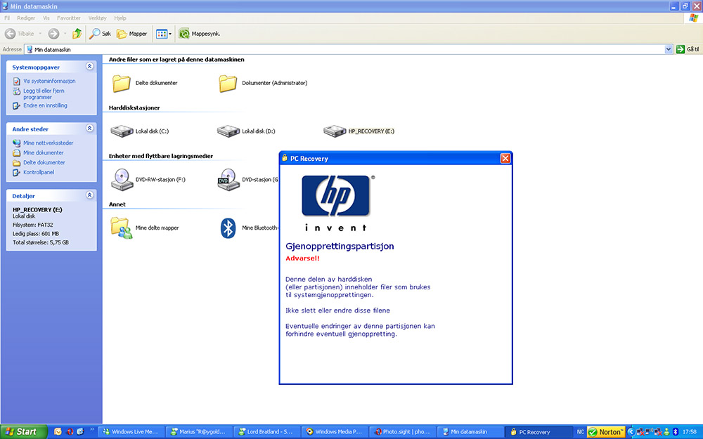
Task: Click the first Quick Launch icon
Action: [x=58, y=432]
